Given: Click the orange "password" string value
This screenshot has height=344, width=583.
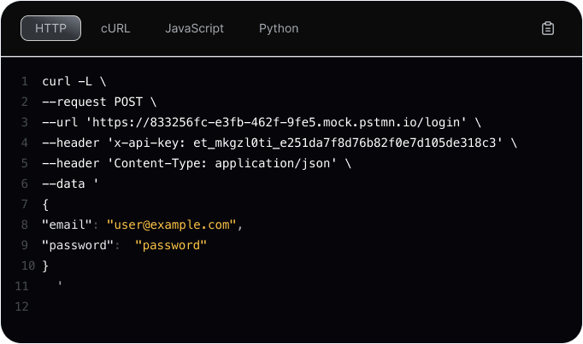Looking at the screenshot, I should point(172,246).
